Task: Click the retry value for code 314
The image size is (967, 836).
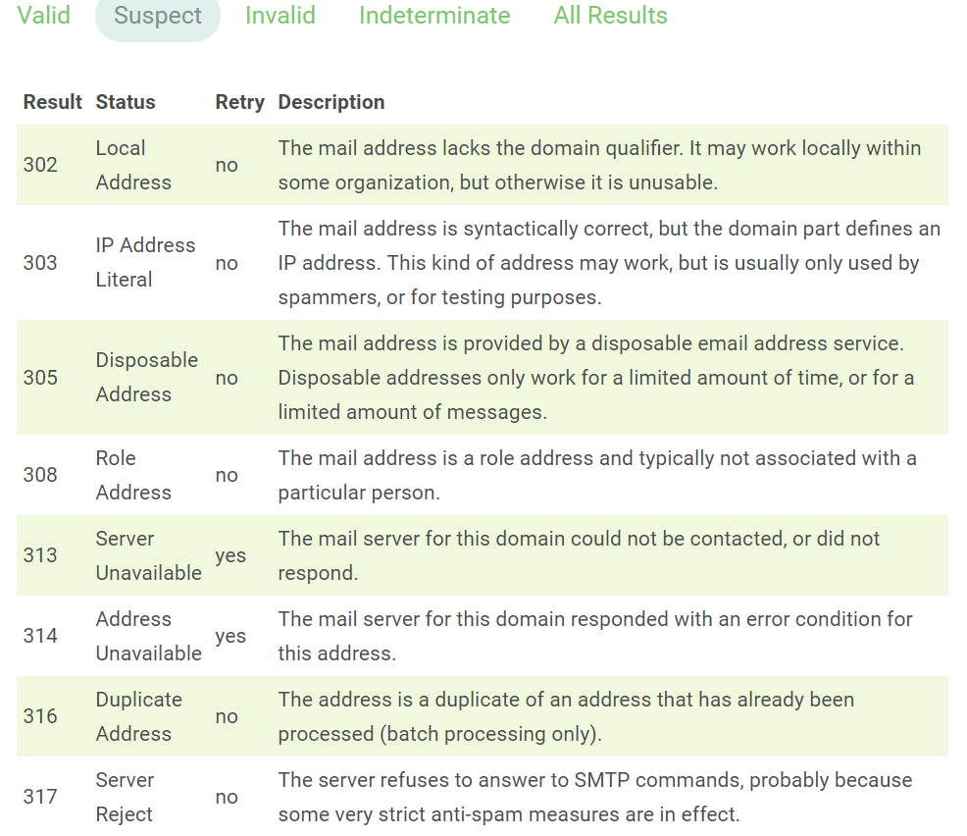Action: coord(230,636)
